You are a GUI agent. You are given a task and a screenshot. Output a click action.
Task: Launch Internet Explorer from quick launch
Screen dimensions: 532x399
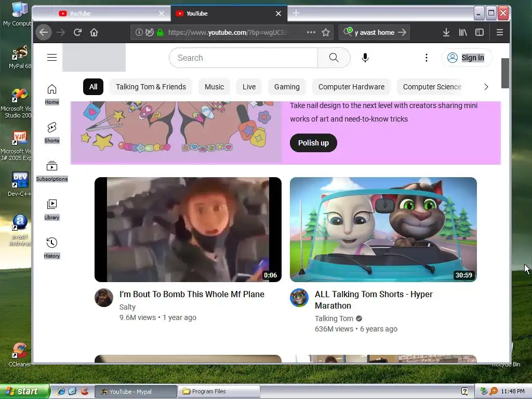61,391
